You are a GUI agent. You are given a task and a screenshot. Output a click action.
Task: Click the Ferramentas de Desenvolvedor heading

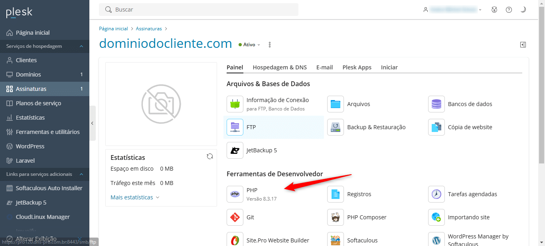pyautogui.click(x=275, y=174)
